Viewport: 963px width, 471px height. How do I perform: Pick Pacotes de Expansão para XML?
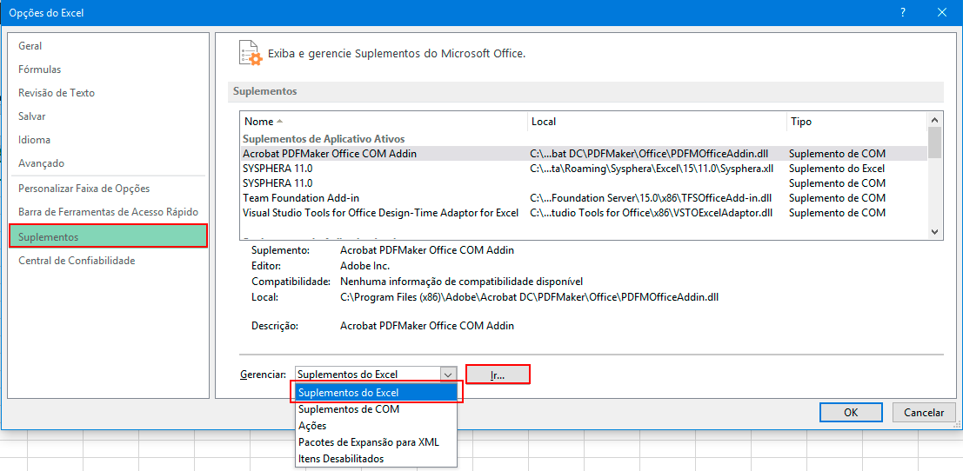368,442
